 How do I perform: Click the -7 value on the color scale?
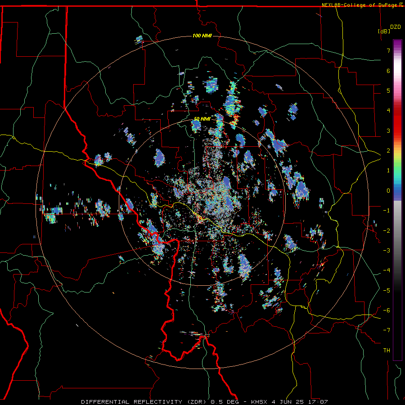[x=387, y=330]
